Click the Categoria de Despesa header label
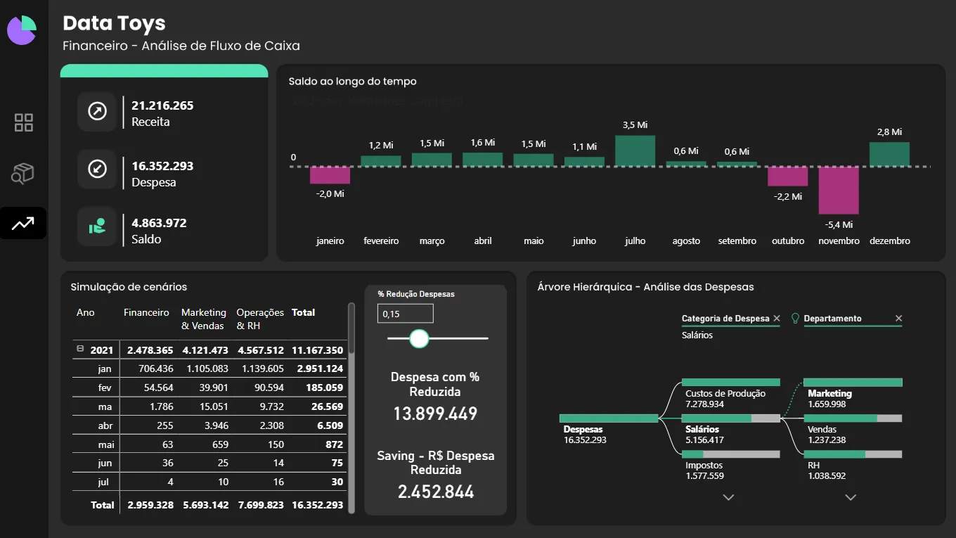Viewport: 956px width, 538px height. [x=725, y=319]
